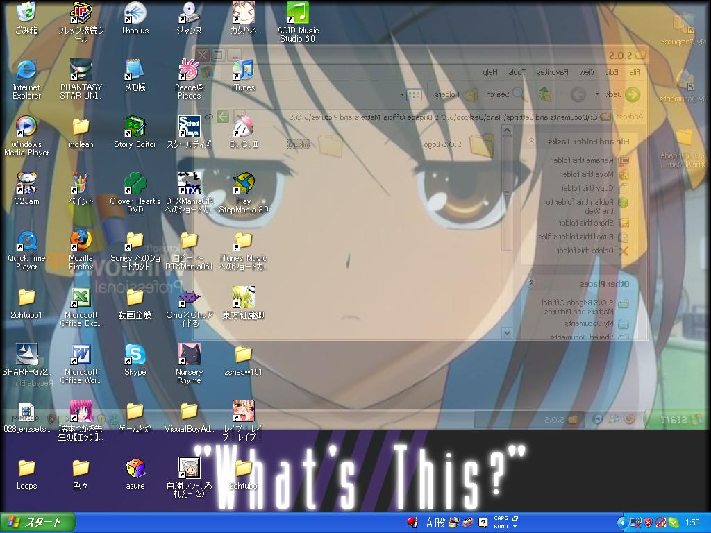Select Play StepMania 3.9 shortcut
The height and width of the screenshot is (533, 711).
click(244, 193)
